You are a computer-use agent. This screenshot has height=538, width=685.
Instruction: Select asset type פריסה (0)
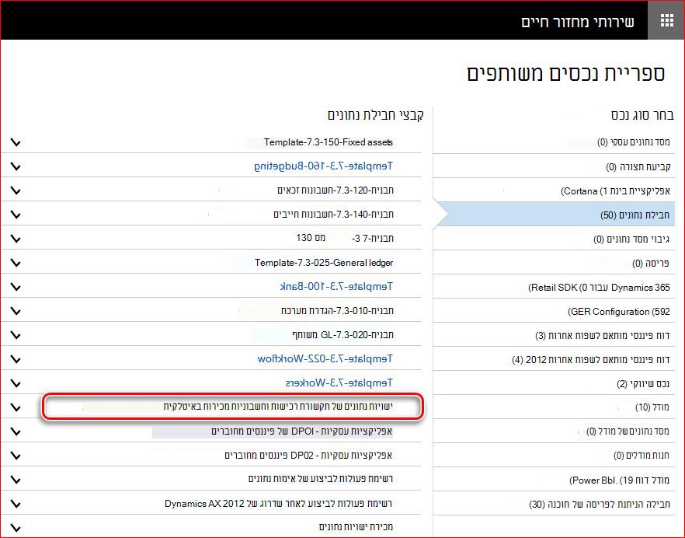[x=651, y=264]
